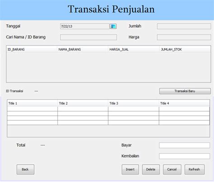Click the Title 2 column header
Screen dimensions: 214x182
click(83, 103)
